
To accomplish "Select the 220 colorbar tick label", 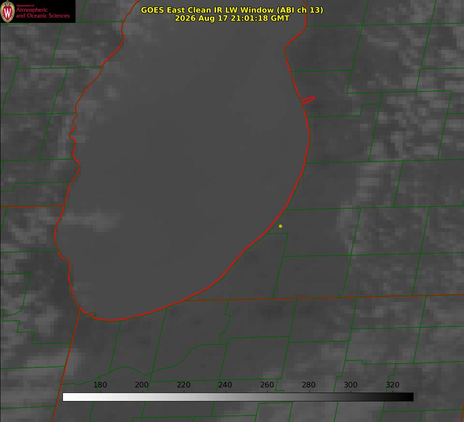I will tap(183, 385).
